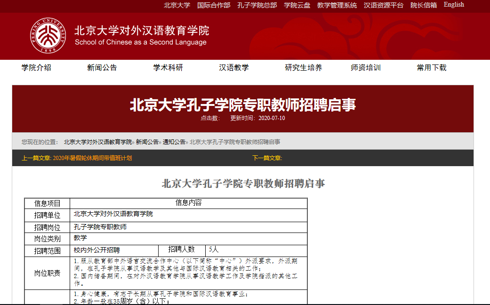
Task: Click the 岗位类别 row label
Action: click(x=47, y=239)
